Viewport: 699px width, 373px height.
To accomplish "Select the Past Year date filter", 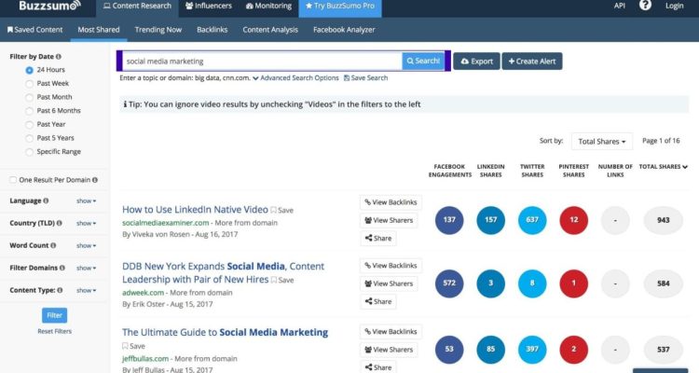I will (x=30, y=124).
